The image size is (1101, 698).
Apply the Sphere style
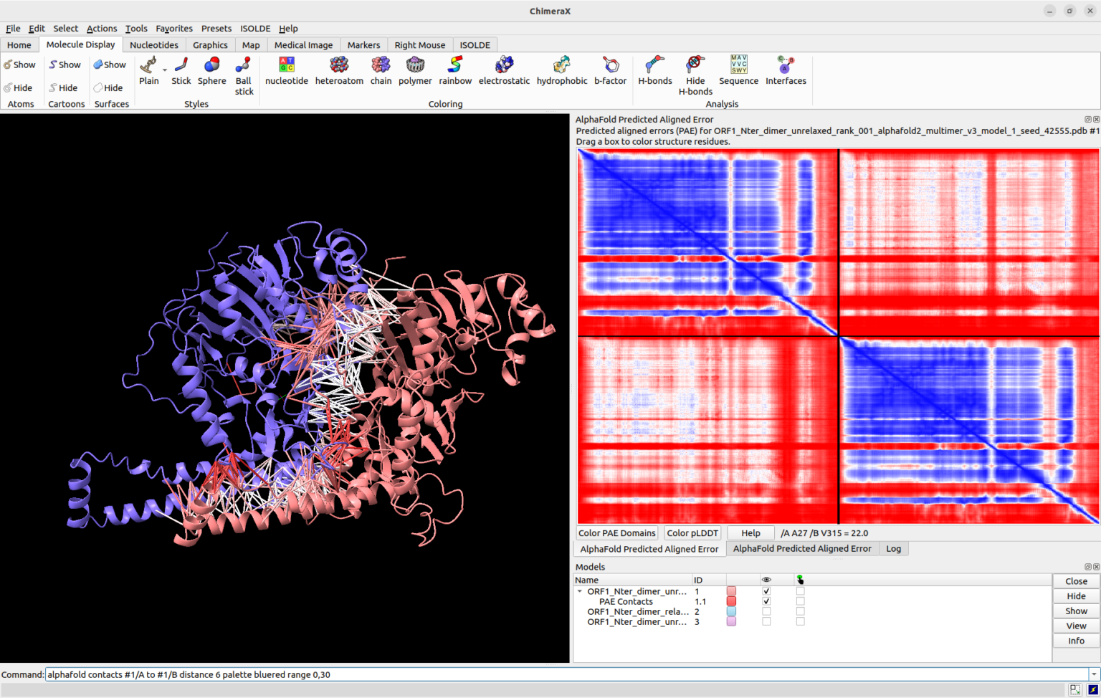coord(212,70)
